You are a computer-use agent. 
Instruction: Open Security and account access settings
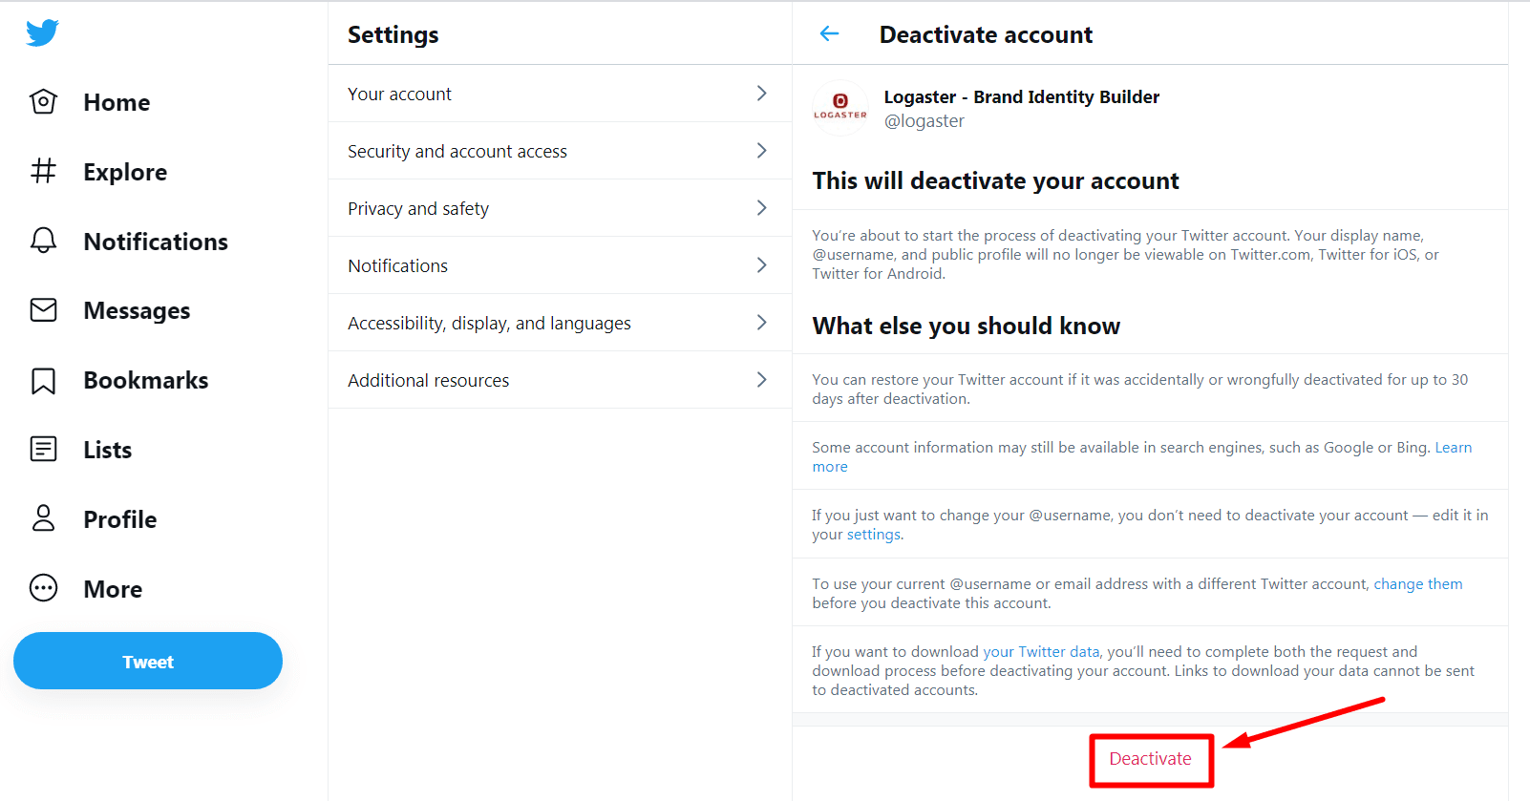tap(560, 151)
